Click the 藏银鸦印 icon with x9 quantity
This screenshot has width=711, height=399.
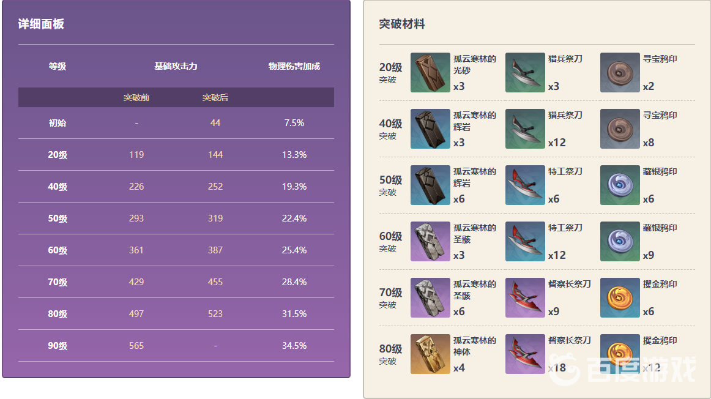620,242
